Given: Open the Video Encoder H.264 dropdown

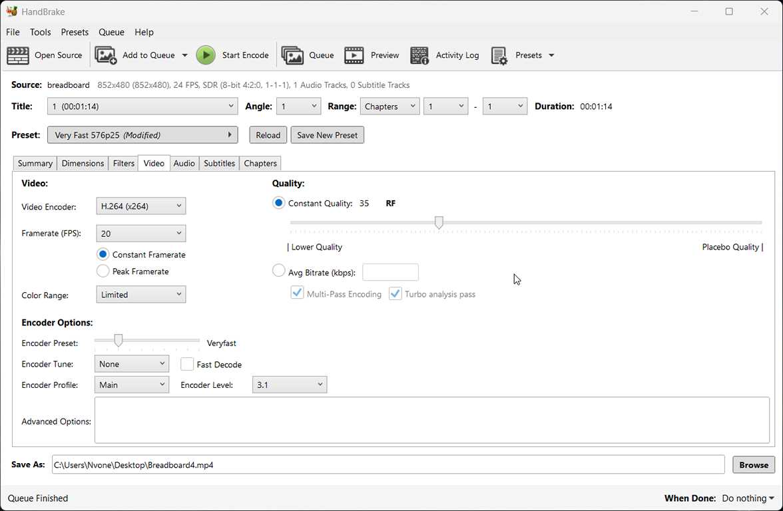Looking at the screenshot, I should click(x=141, y=206).
